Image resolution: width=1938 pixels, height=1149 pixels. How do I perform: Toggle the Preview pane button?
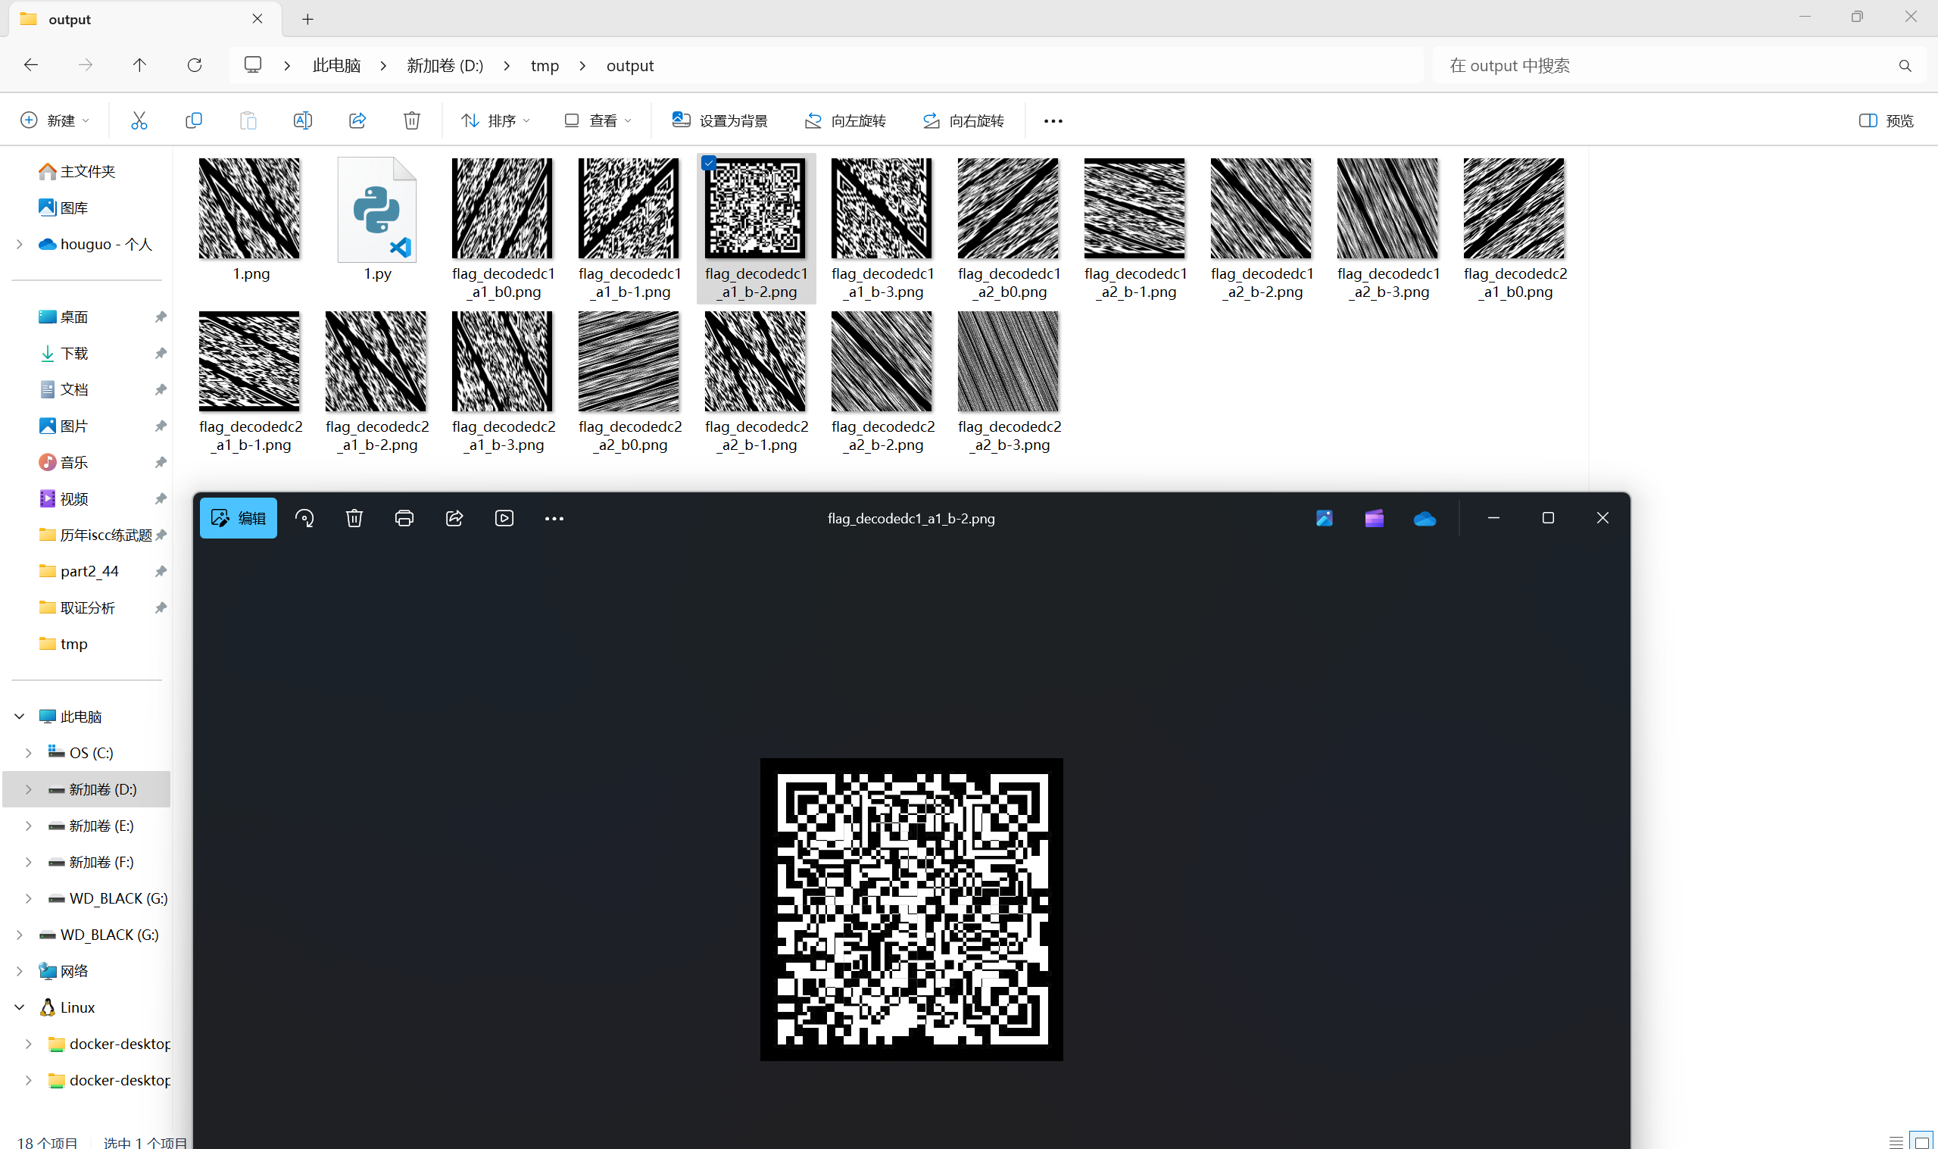pyautogui.click(x=1887, y=120)
